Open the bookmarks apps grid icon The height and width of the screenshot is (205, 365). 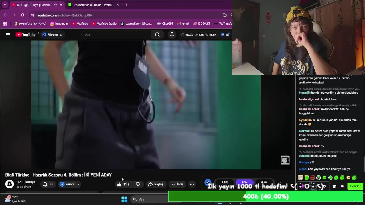point(5,24)
